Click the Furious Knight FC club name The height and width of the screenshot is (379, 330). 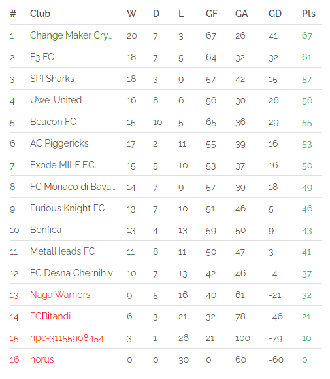click(x=67, y=208)
